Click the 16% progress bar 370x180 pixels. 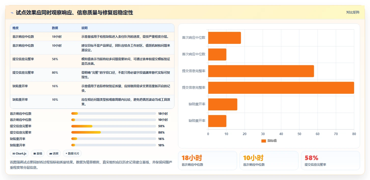tap(114, 139)
